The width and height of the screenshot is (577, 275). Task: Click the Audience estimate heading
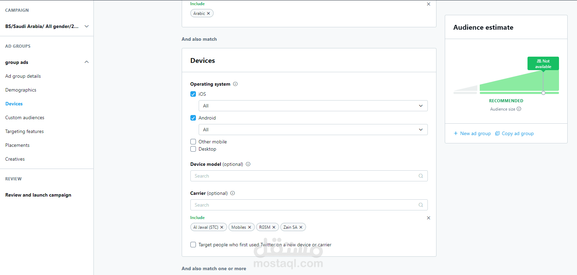tap(483, 27)
